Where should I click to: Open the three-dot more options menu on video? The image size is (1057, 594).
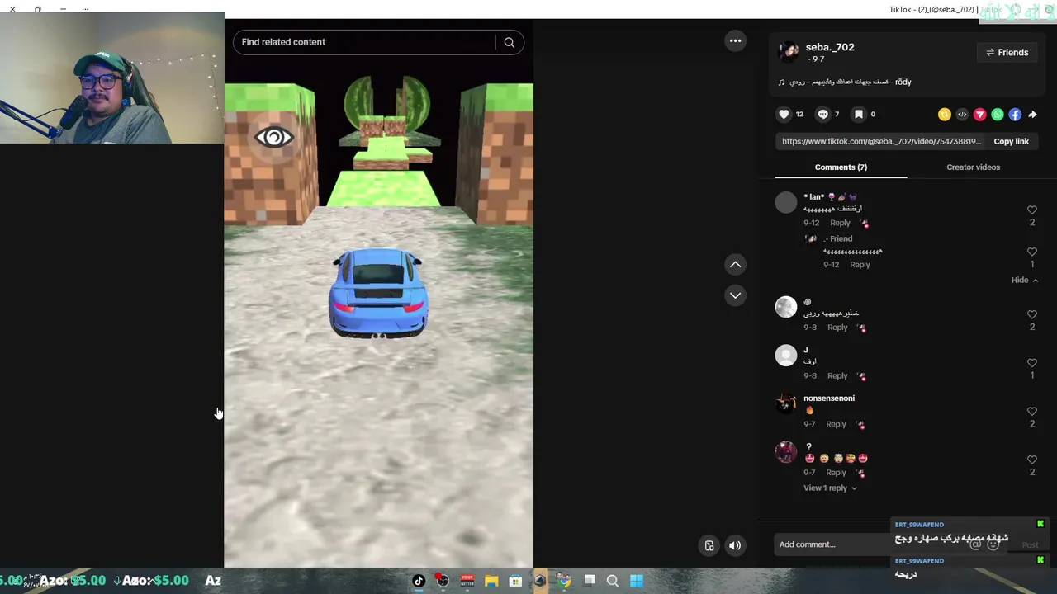[x=735, y=40]
